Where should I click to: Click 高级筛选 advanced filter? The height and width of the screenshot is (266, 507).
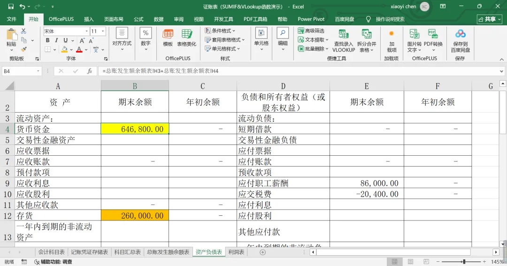pyautogui.click(x=311, y=30)
